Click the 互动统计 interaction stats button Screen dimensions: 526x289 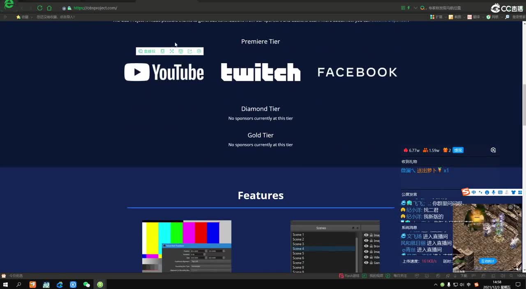point(488,261)
